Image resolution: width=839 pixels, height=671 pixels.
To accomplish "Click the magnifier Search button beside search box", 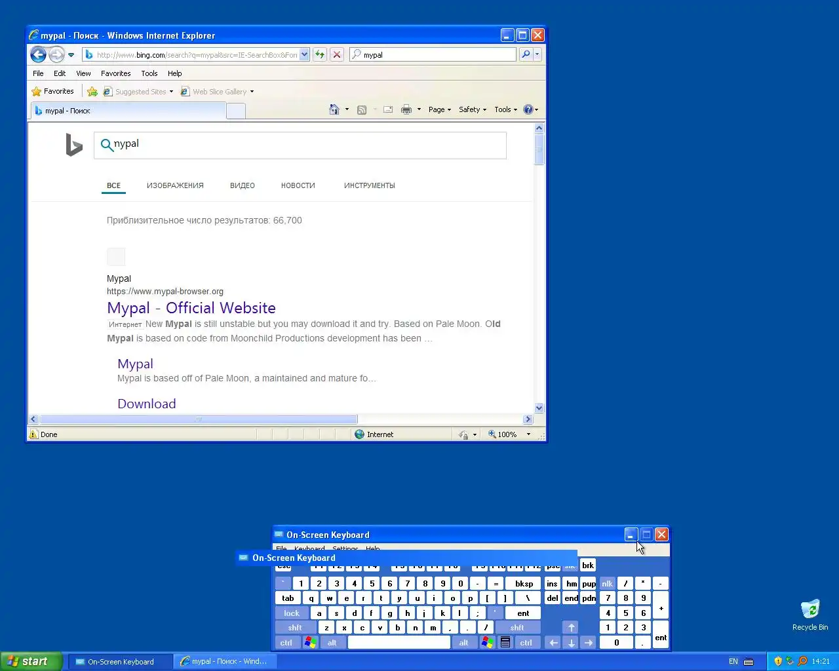I will [x=526, y=54].
